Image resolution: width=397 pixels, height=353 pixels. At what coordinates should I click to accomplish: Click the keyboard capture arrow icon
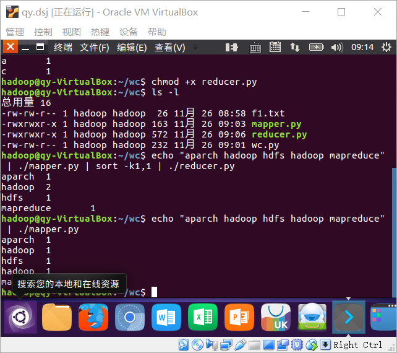(325, 344)
